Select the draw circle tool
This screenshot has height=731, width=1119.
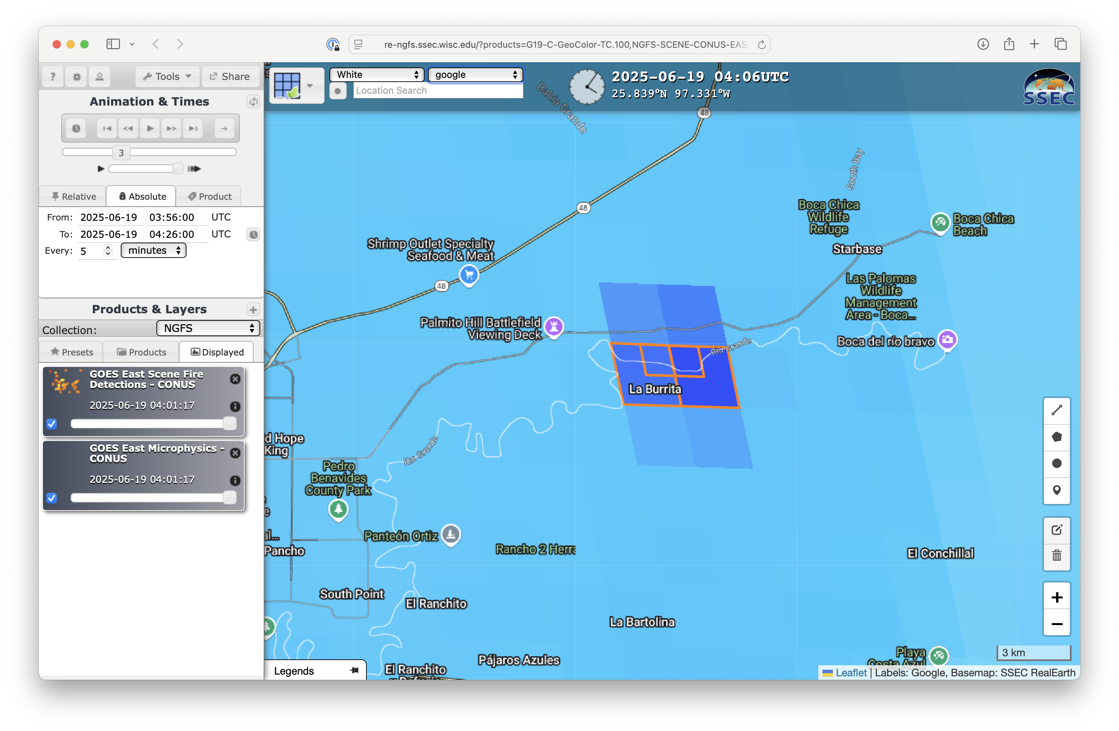1056,464
